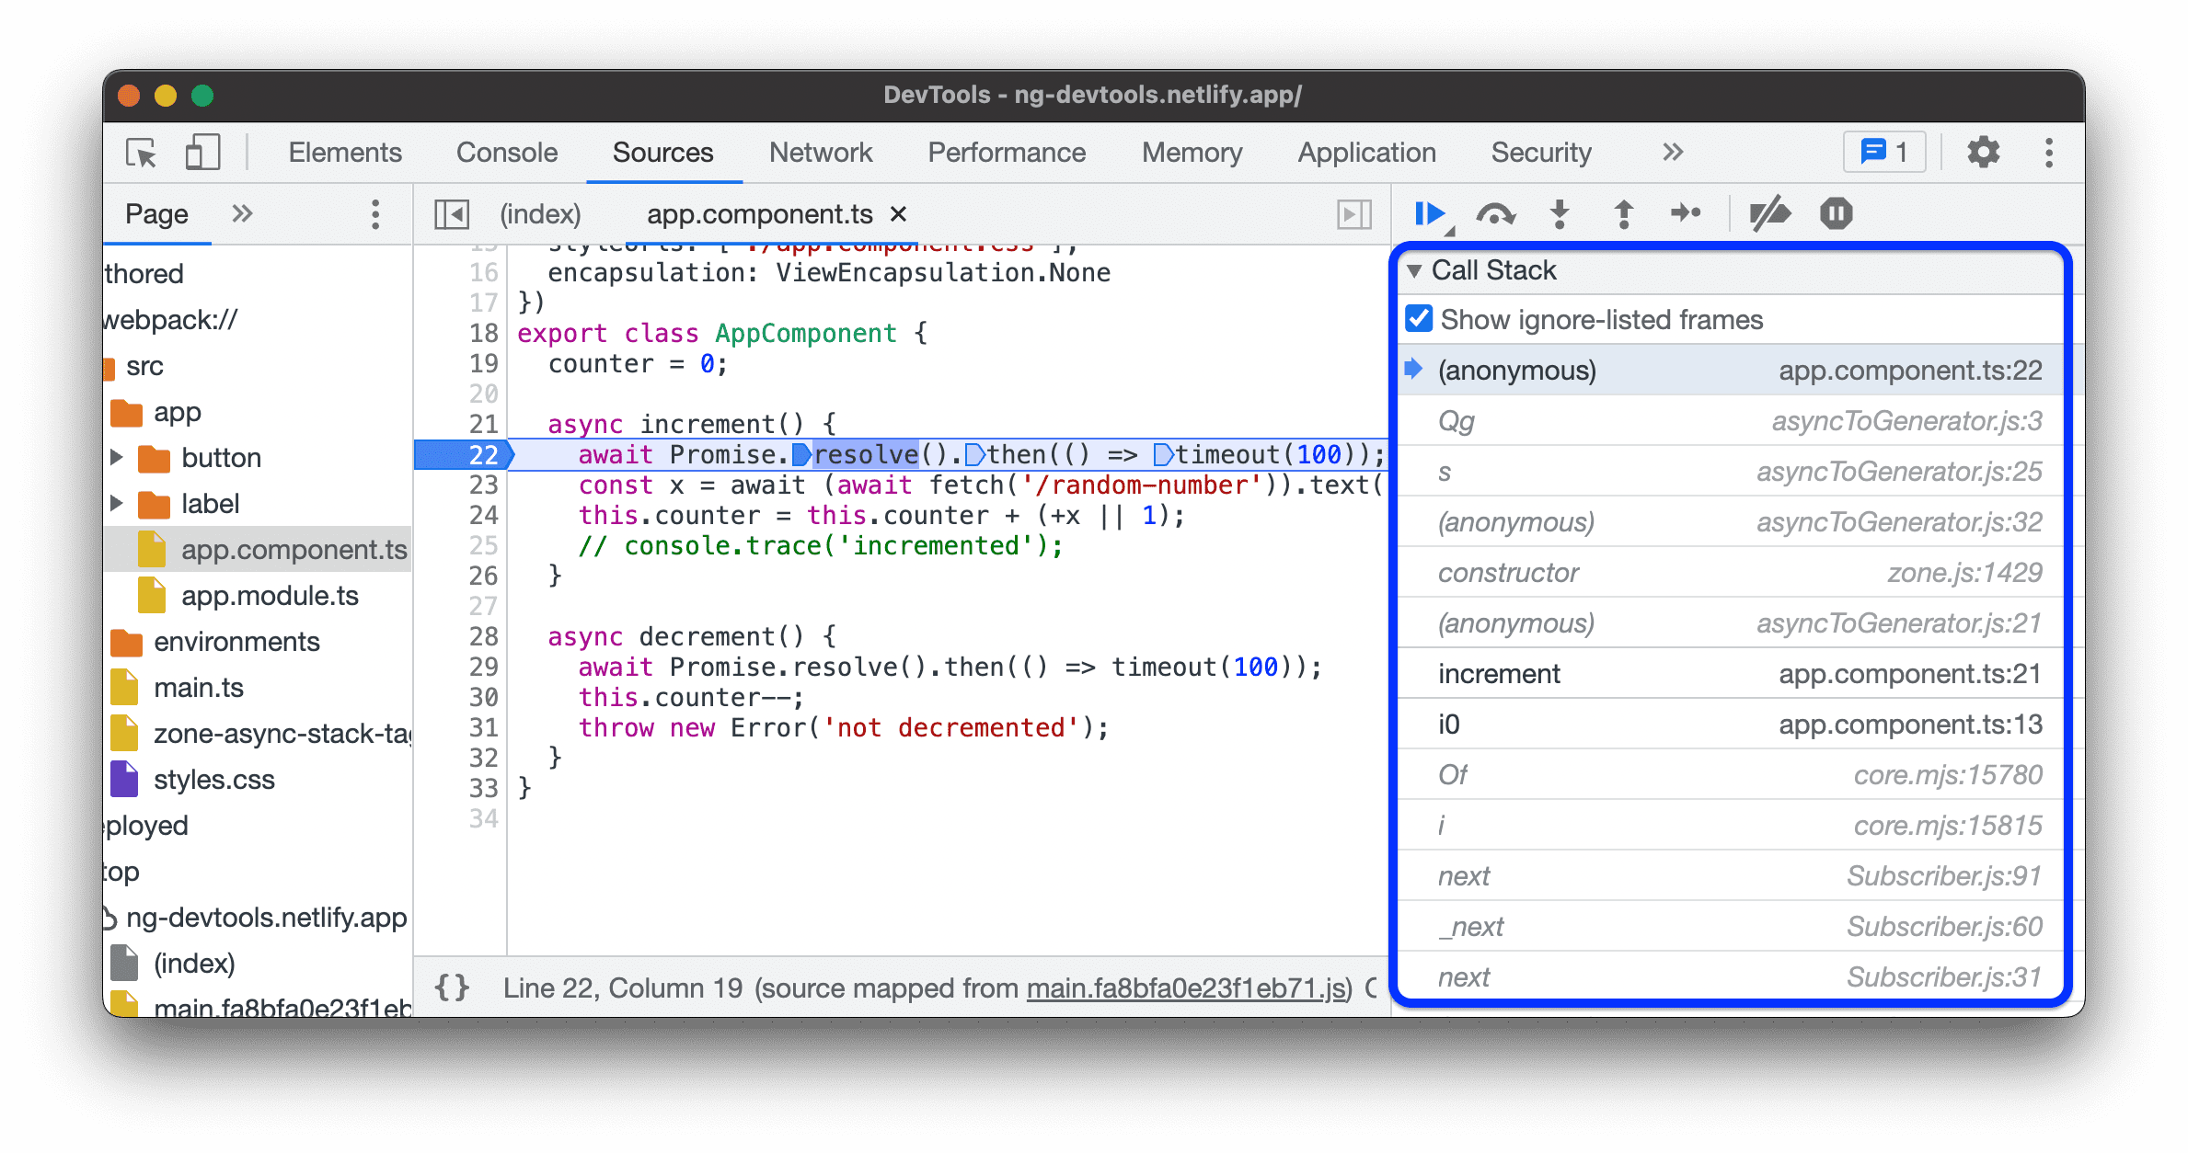This screenshot has width=2188, height=1153.
Task: Collapse the Call Stack panel
Action: point(1422,273)
